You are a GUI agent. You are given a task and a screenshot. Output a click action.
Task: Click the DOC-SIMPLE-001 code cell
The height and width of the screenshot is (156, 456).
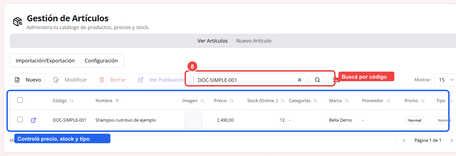pos(69,120)
